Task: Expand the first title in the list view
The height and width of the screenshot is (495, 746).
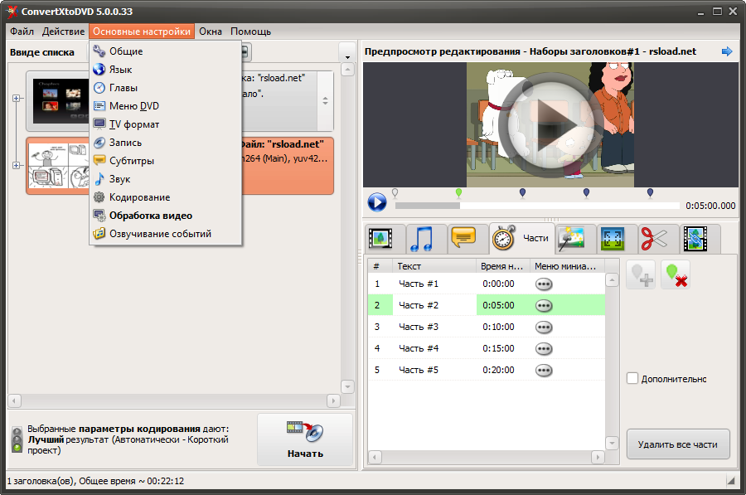Action: click(x=17, y=98)
